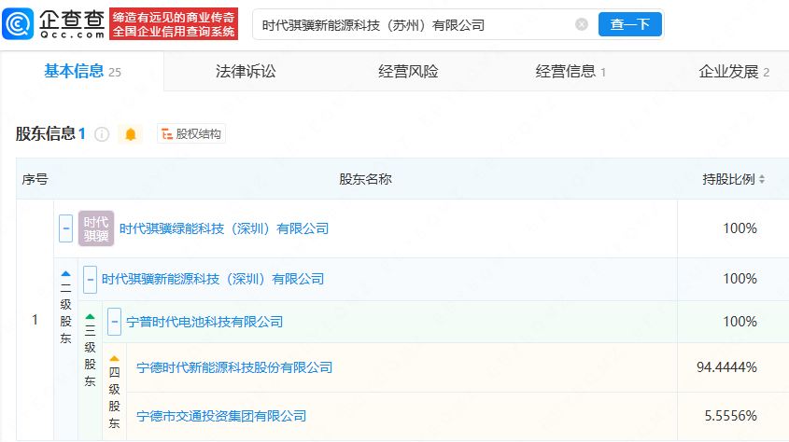The width and height of the screenshot is (789, 442).
Task: Open the 股权结构 equity structure button
Action: click(x=191, y=134)
